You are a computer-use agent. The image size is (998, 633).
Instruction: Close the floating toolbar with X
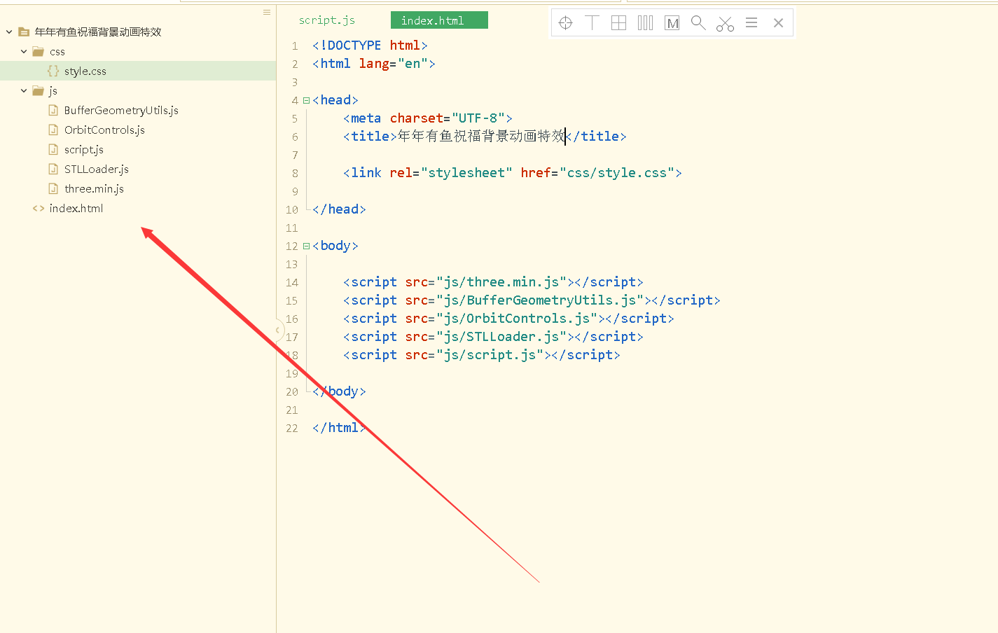778,23
